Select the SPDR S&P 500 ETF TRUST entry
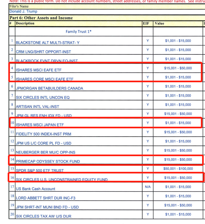The image size is (205, 224). pyautogui.click(x=40, y=171)
